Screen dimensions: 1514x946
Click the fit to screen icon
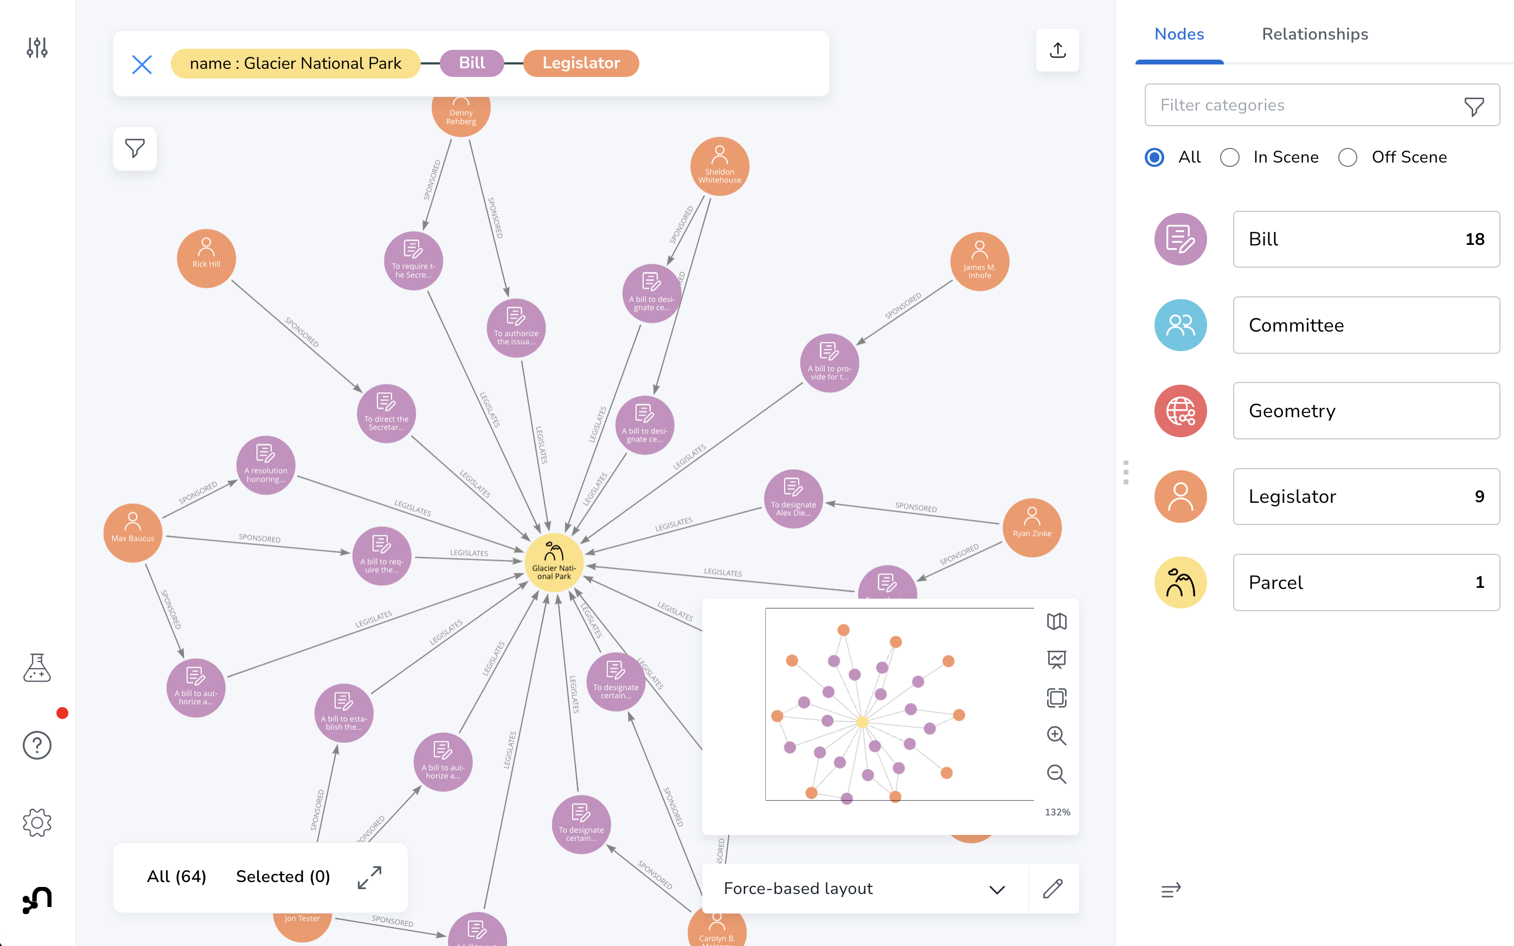coord(1056,698)
